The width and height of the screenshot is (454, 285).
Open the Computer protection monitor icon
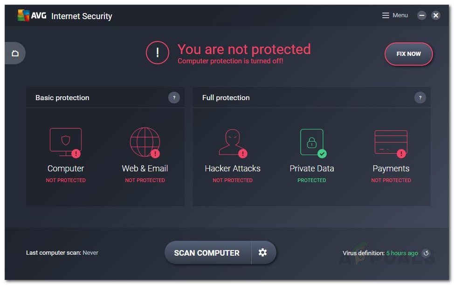(66, 142)
